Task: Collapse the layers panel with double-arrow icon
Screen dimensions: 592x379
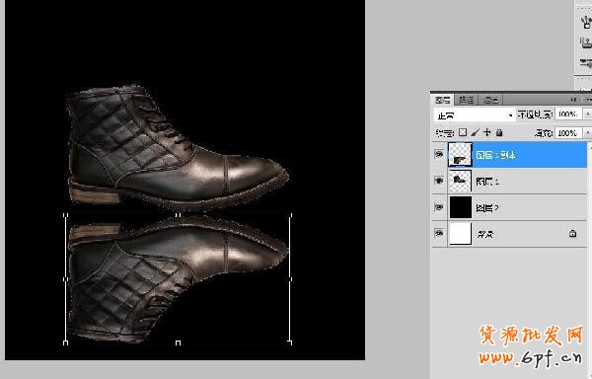Action: (573, 100)
